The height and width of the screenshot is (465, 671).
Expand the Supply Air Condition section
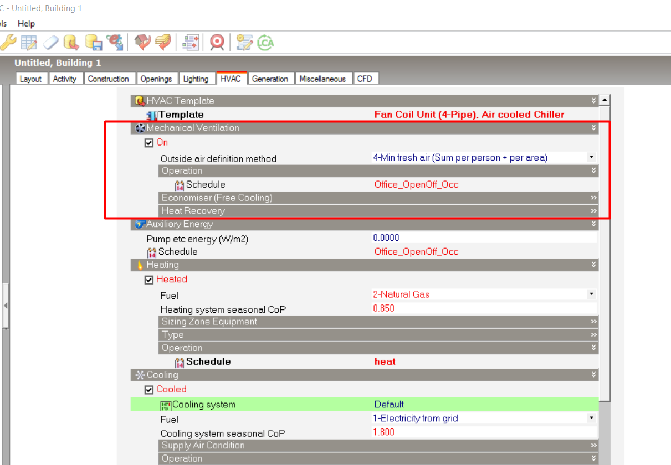[x=593, y=446]
